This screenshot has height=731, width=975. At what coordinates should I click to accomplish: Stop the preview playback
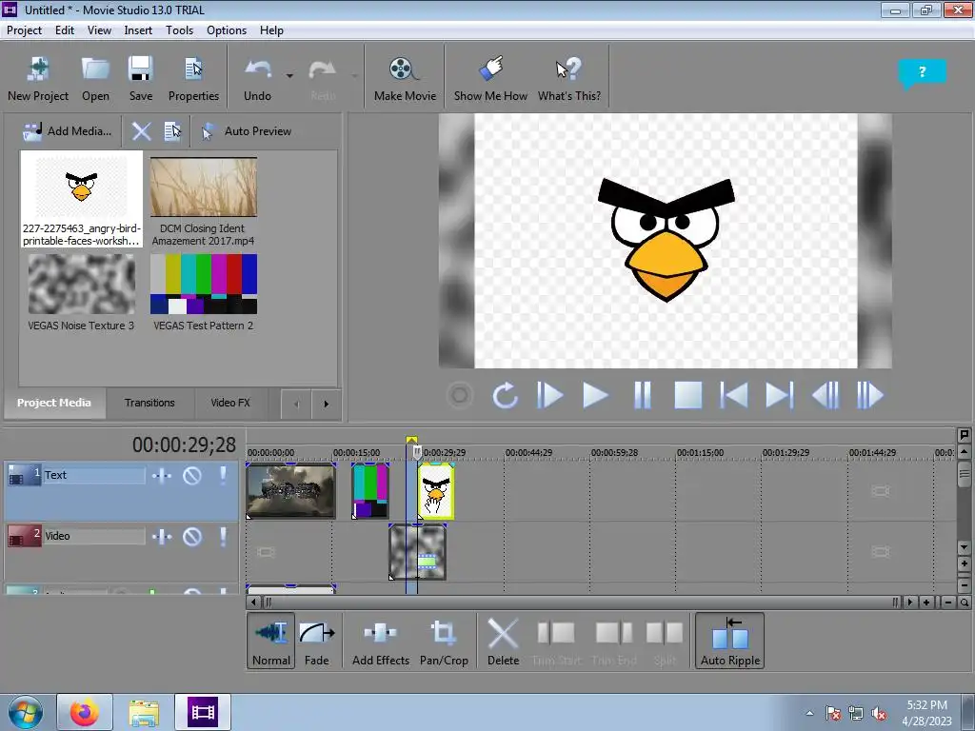click(688, 395)
